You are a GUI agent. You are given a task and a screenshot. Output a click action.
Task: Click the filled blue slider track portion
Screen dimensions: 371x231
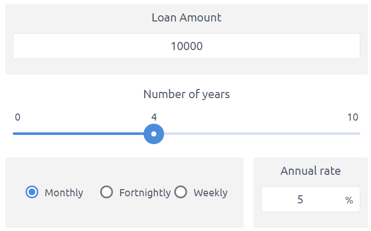[78, 134]
